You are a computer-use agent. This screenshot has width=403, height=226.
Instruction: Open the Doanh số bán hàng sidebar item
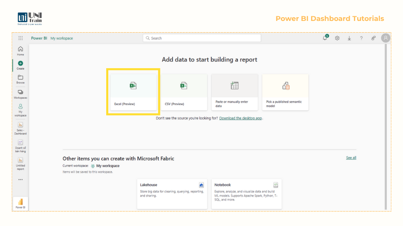[x=20, y=146]
